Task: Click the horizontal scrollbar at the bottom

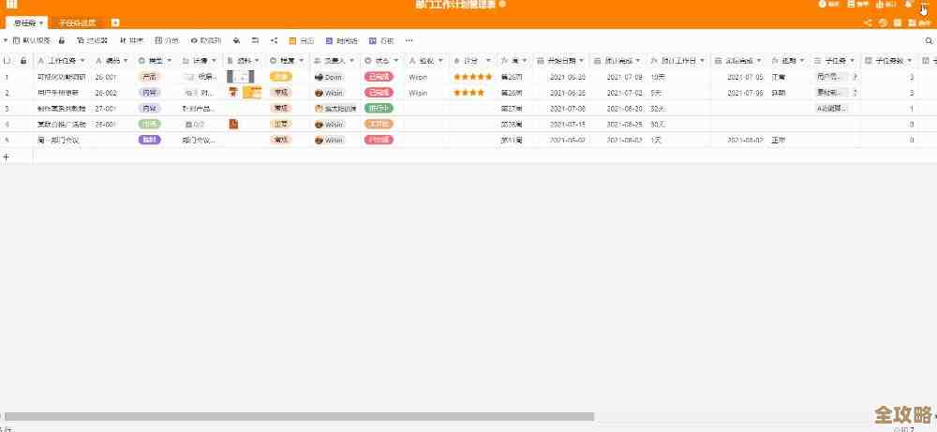Action: 300,416
